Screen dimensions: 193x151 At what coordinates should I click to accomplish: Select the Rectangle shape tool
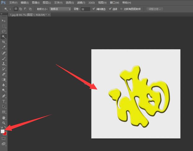point(4,112)
